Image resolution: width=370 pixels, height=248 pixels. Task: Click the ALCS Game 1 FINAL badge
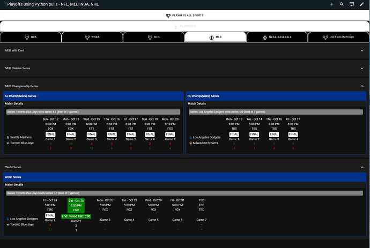(x=50, y=134)
